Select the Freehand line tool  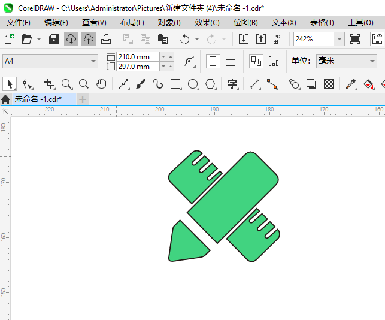click(x=124, y=84)
